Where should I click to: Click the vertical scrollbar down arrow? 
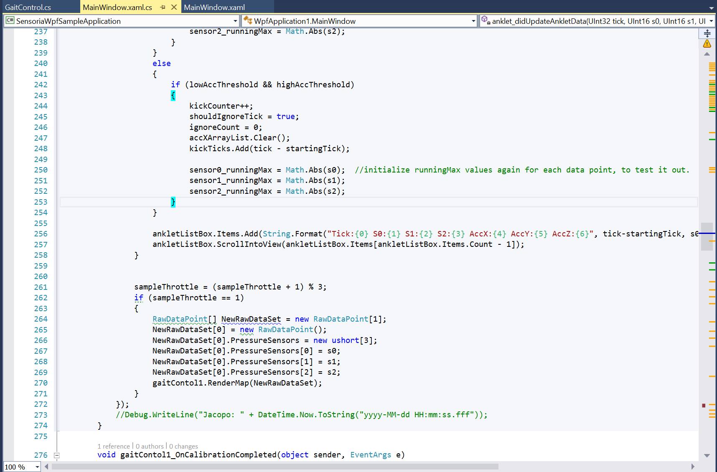coord(707,455)
